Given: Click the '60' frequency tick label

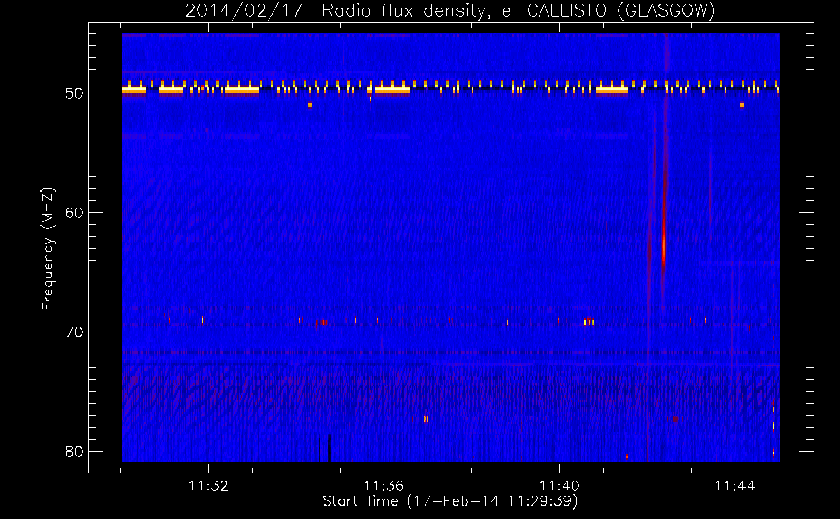Looking at the screenshot, I should click(x=74, y=213).
